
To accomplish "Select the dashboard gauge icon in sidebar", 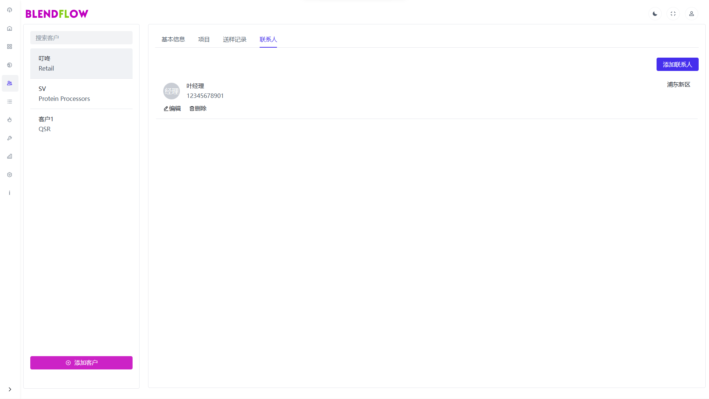I will tap(10, 10).
